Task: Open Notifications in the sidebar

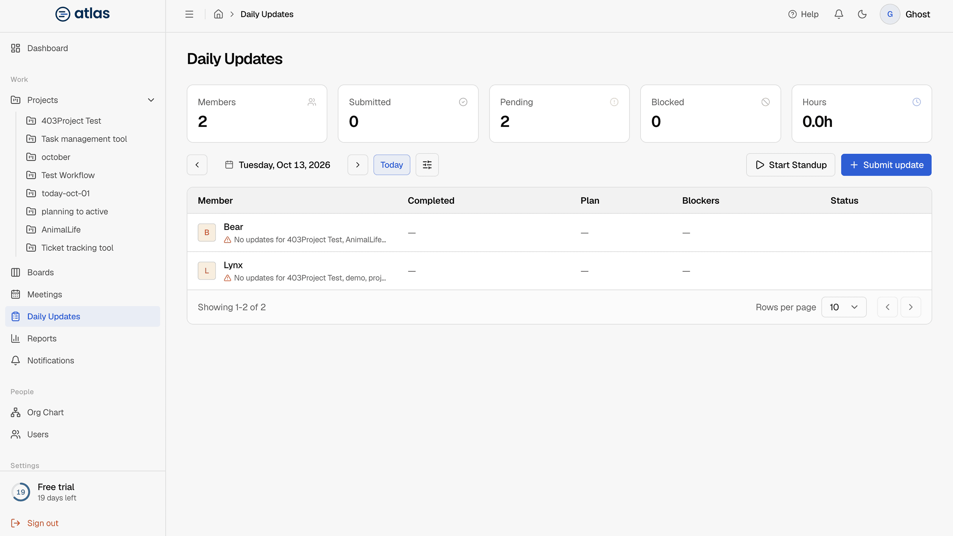Action: [x=82, y=360]
